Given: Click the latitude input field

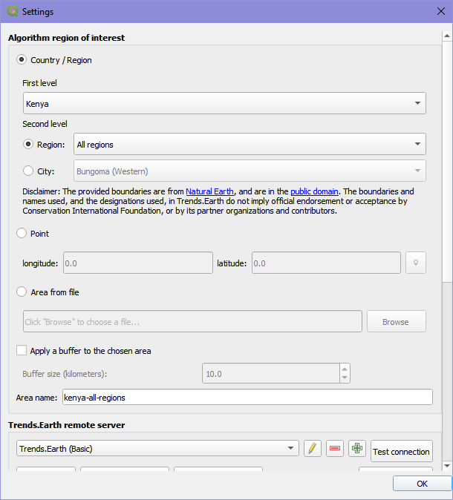Looking at the screenshot, I should 326,263.
